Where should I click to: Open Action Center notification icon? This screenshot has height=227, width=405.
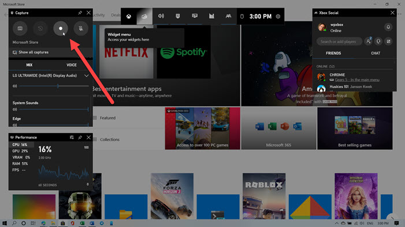[397, 223]
